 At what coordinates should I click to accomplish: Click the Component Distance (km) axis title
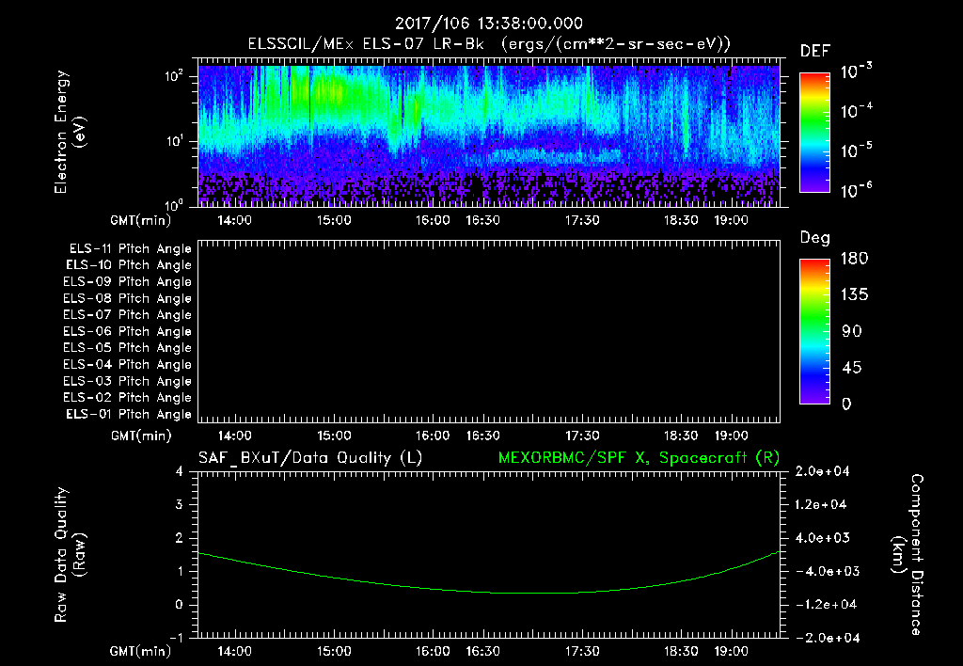(x=907, y=555)
